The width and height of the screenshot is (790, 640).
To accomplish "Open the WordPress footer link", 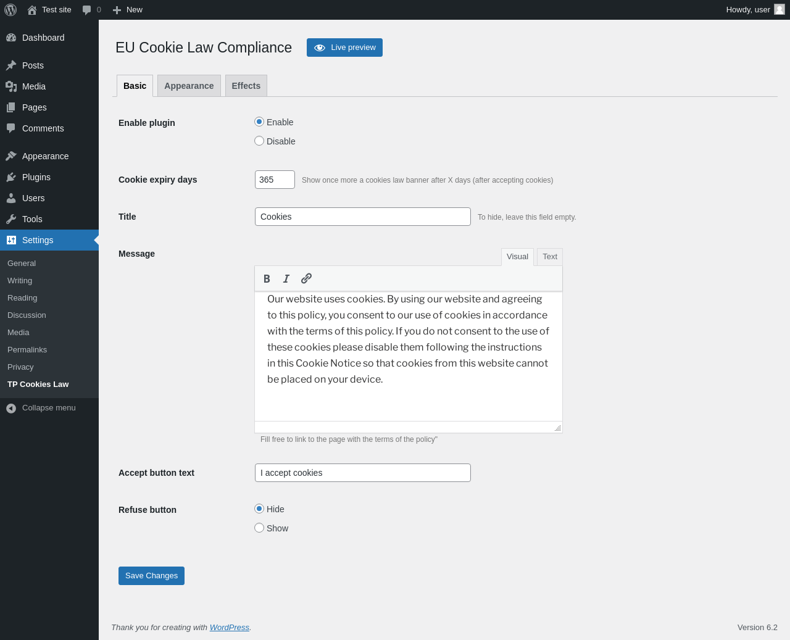I will point(230,627).
